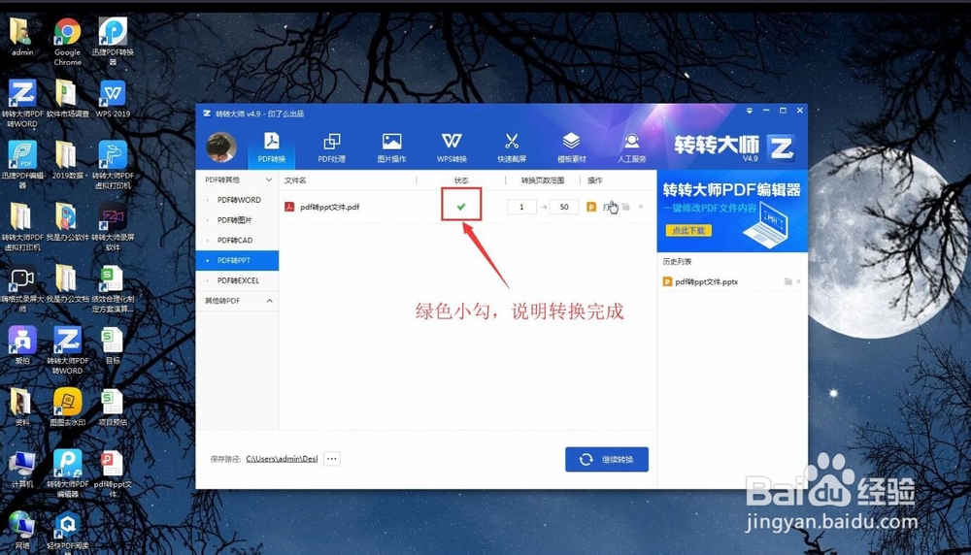Click the 转转大师PDF编辑器 ad banner
971x555 pixels.
tap(732, 211)
